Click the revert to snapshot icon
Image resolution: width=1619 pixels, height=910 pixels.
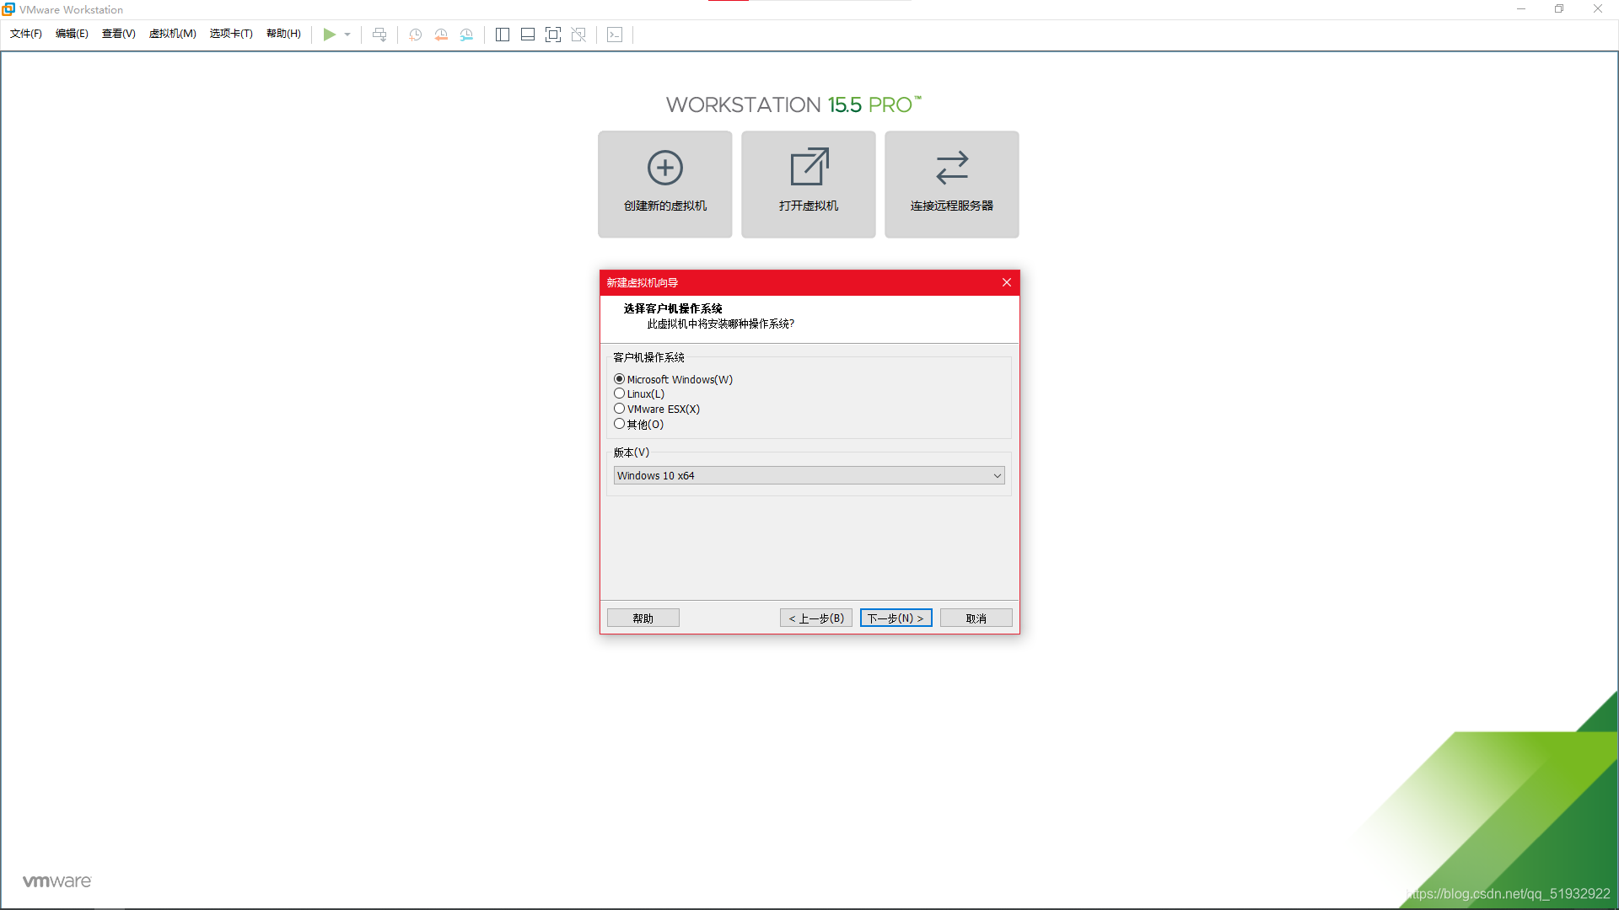click(x=441, y=35)
